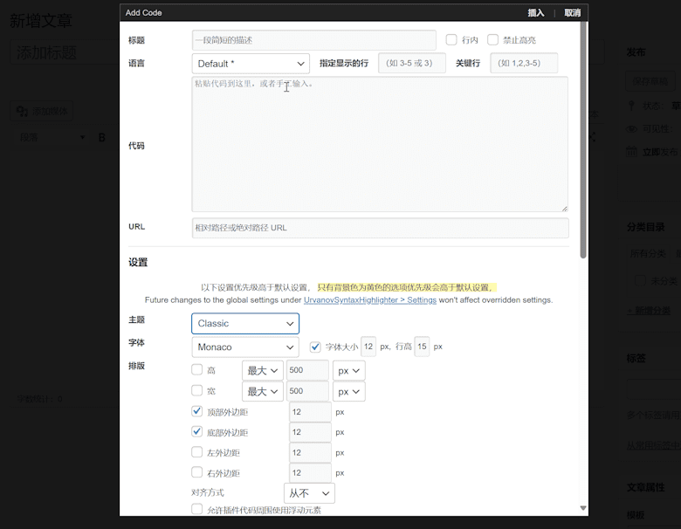Open the 语言 Default dropdown

[x=251, y=64]
